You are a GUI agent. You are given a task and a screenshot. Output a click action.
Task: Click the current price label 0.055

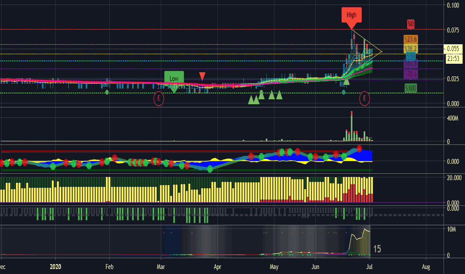[x=453, y=49]
